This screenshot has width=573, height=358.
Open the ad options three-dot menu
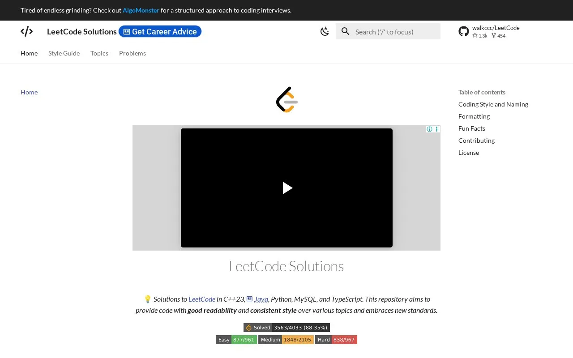click(x=437, y=129)
